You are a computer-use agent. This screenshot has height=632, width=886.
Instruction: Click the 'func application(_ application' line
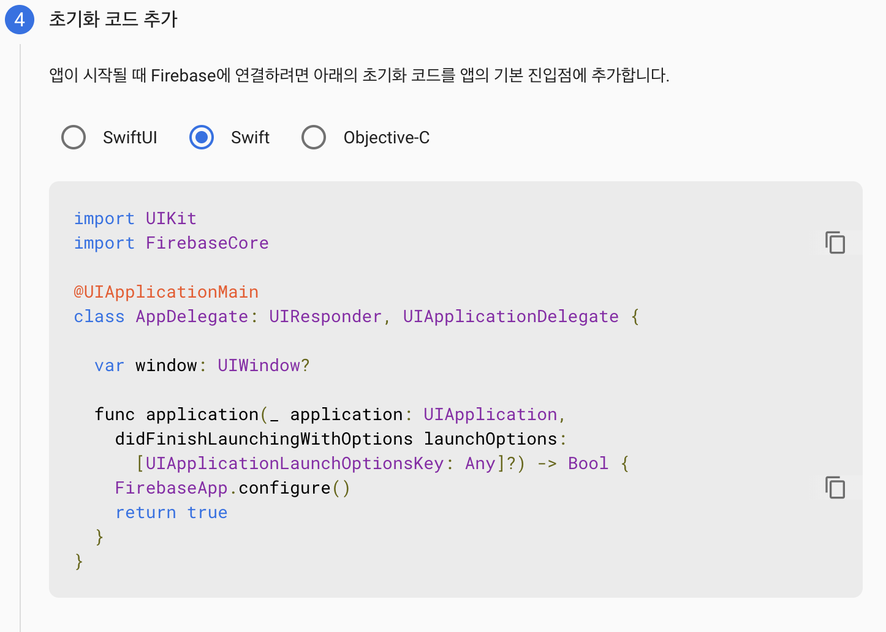(330, 415)
